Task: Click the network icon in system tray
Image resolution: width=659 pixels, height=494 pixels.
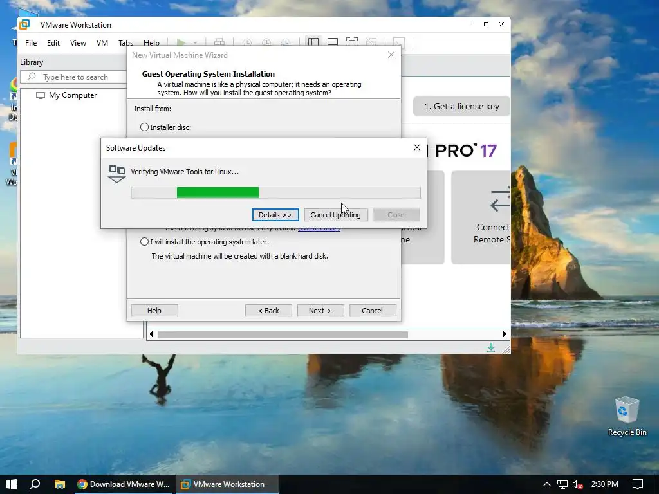Action: click(562, 484)
